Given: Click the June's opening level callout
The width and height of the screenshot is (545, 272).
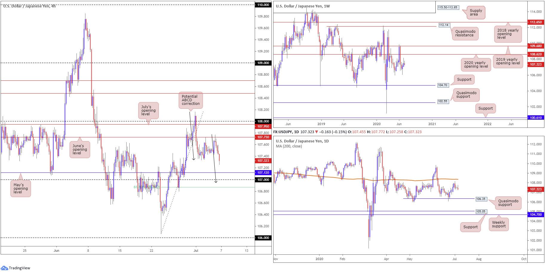Looking at the screenshot, I should point(80,150).
